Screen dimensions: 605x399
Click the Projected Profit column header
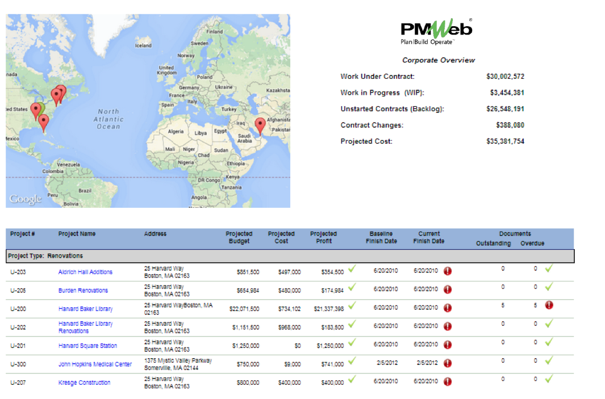[x=323, y=237]
